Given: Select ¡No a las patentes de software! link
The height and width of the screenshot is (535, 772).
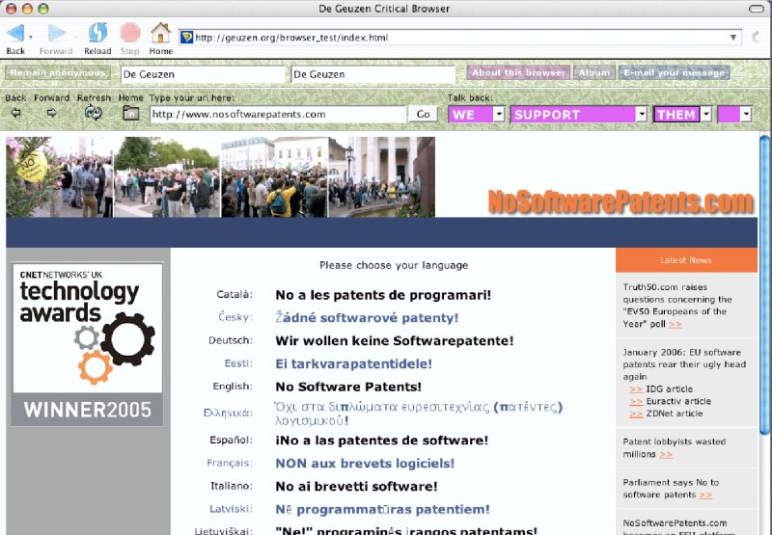Looking at the screenshot, I should pyautogui.click(x=381, y=441).
